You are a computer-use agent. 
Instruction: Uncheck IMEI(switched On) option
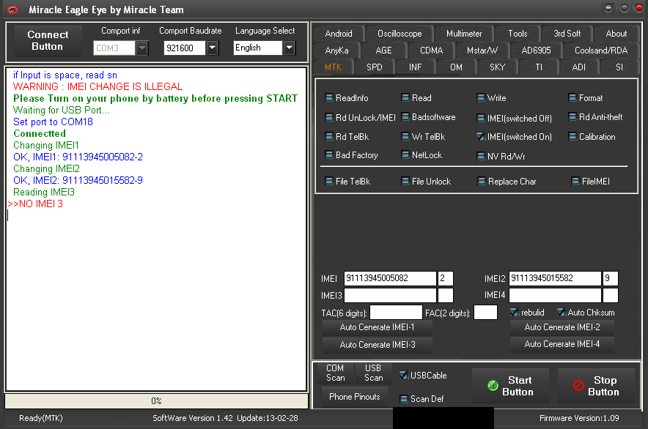(x=514, y=137)
